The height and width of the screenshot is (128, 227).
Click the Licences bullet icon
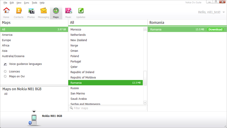[5, 71]
